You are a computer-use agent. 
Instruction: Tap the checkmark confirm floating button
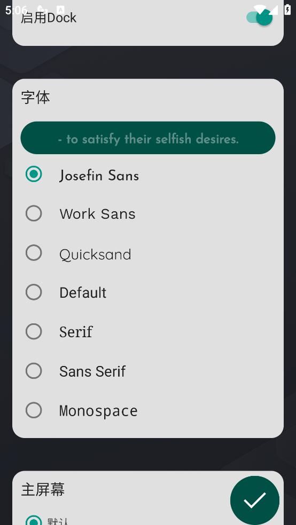coord(255,500)
